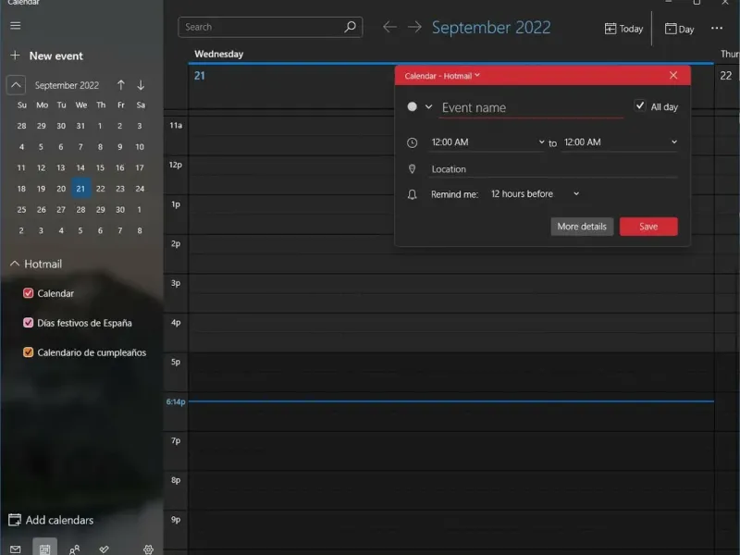This screenshot has height=555, width=740.
Task: Click the New event label
Action: click(56, 55)
